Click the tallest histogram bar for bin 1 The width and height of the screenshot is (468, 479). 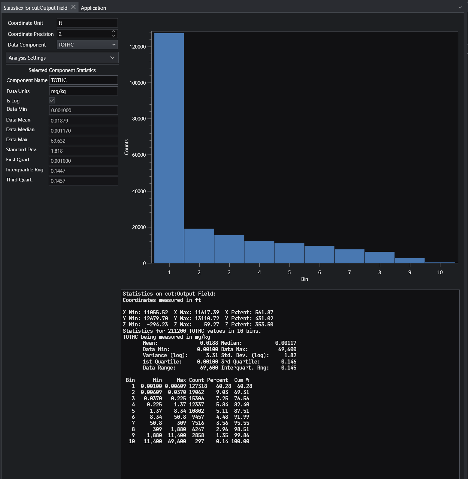coord(169,147)
